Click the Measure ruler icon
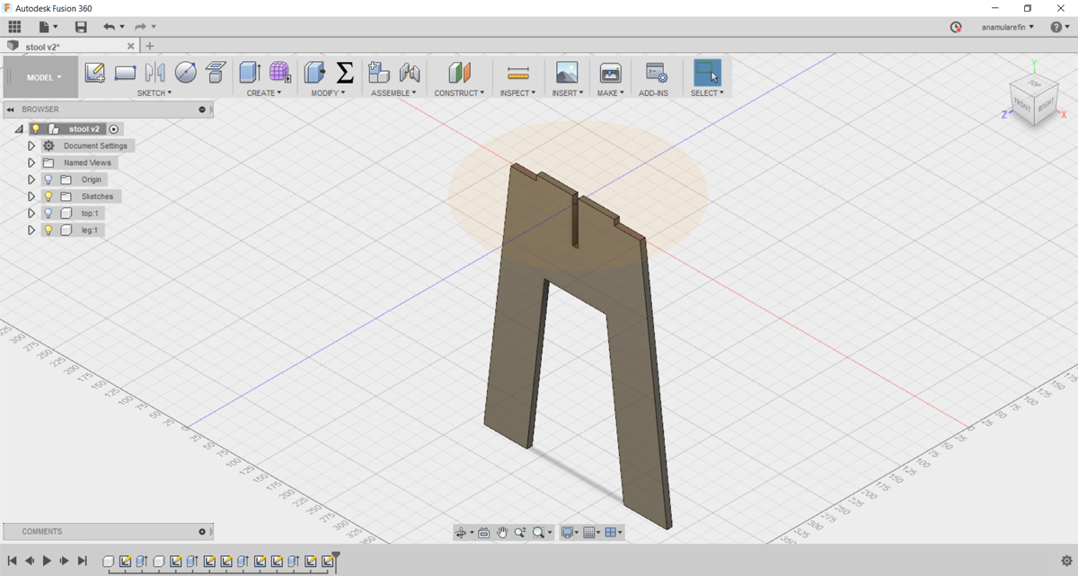 [518, 73]
